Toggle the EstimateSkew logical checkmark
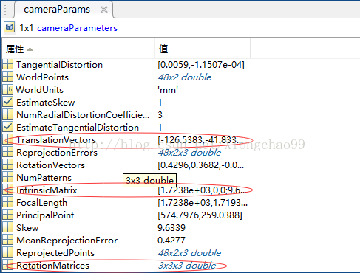Viewport: 360px width, 273px height. [7, 102]
